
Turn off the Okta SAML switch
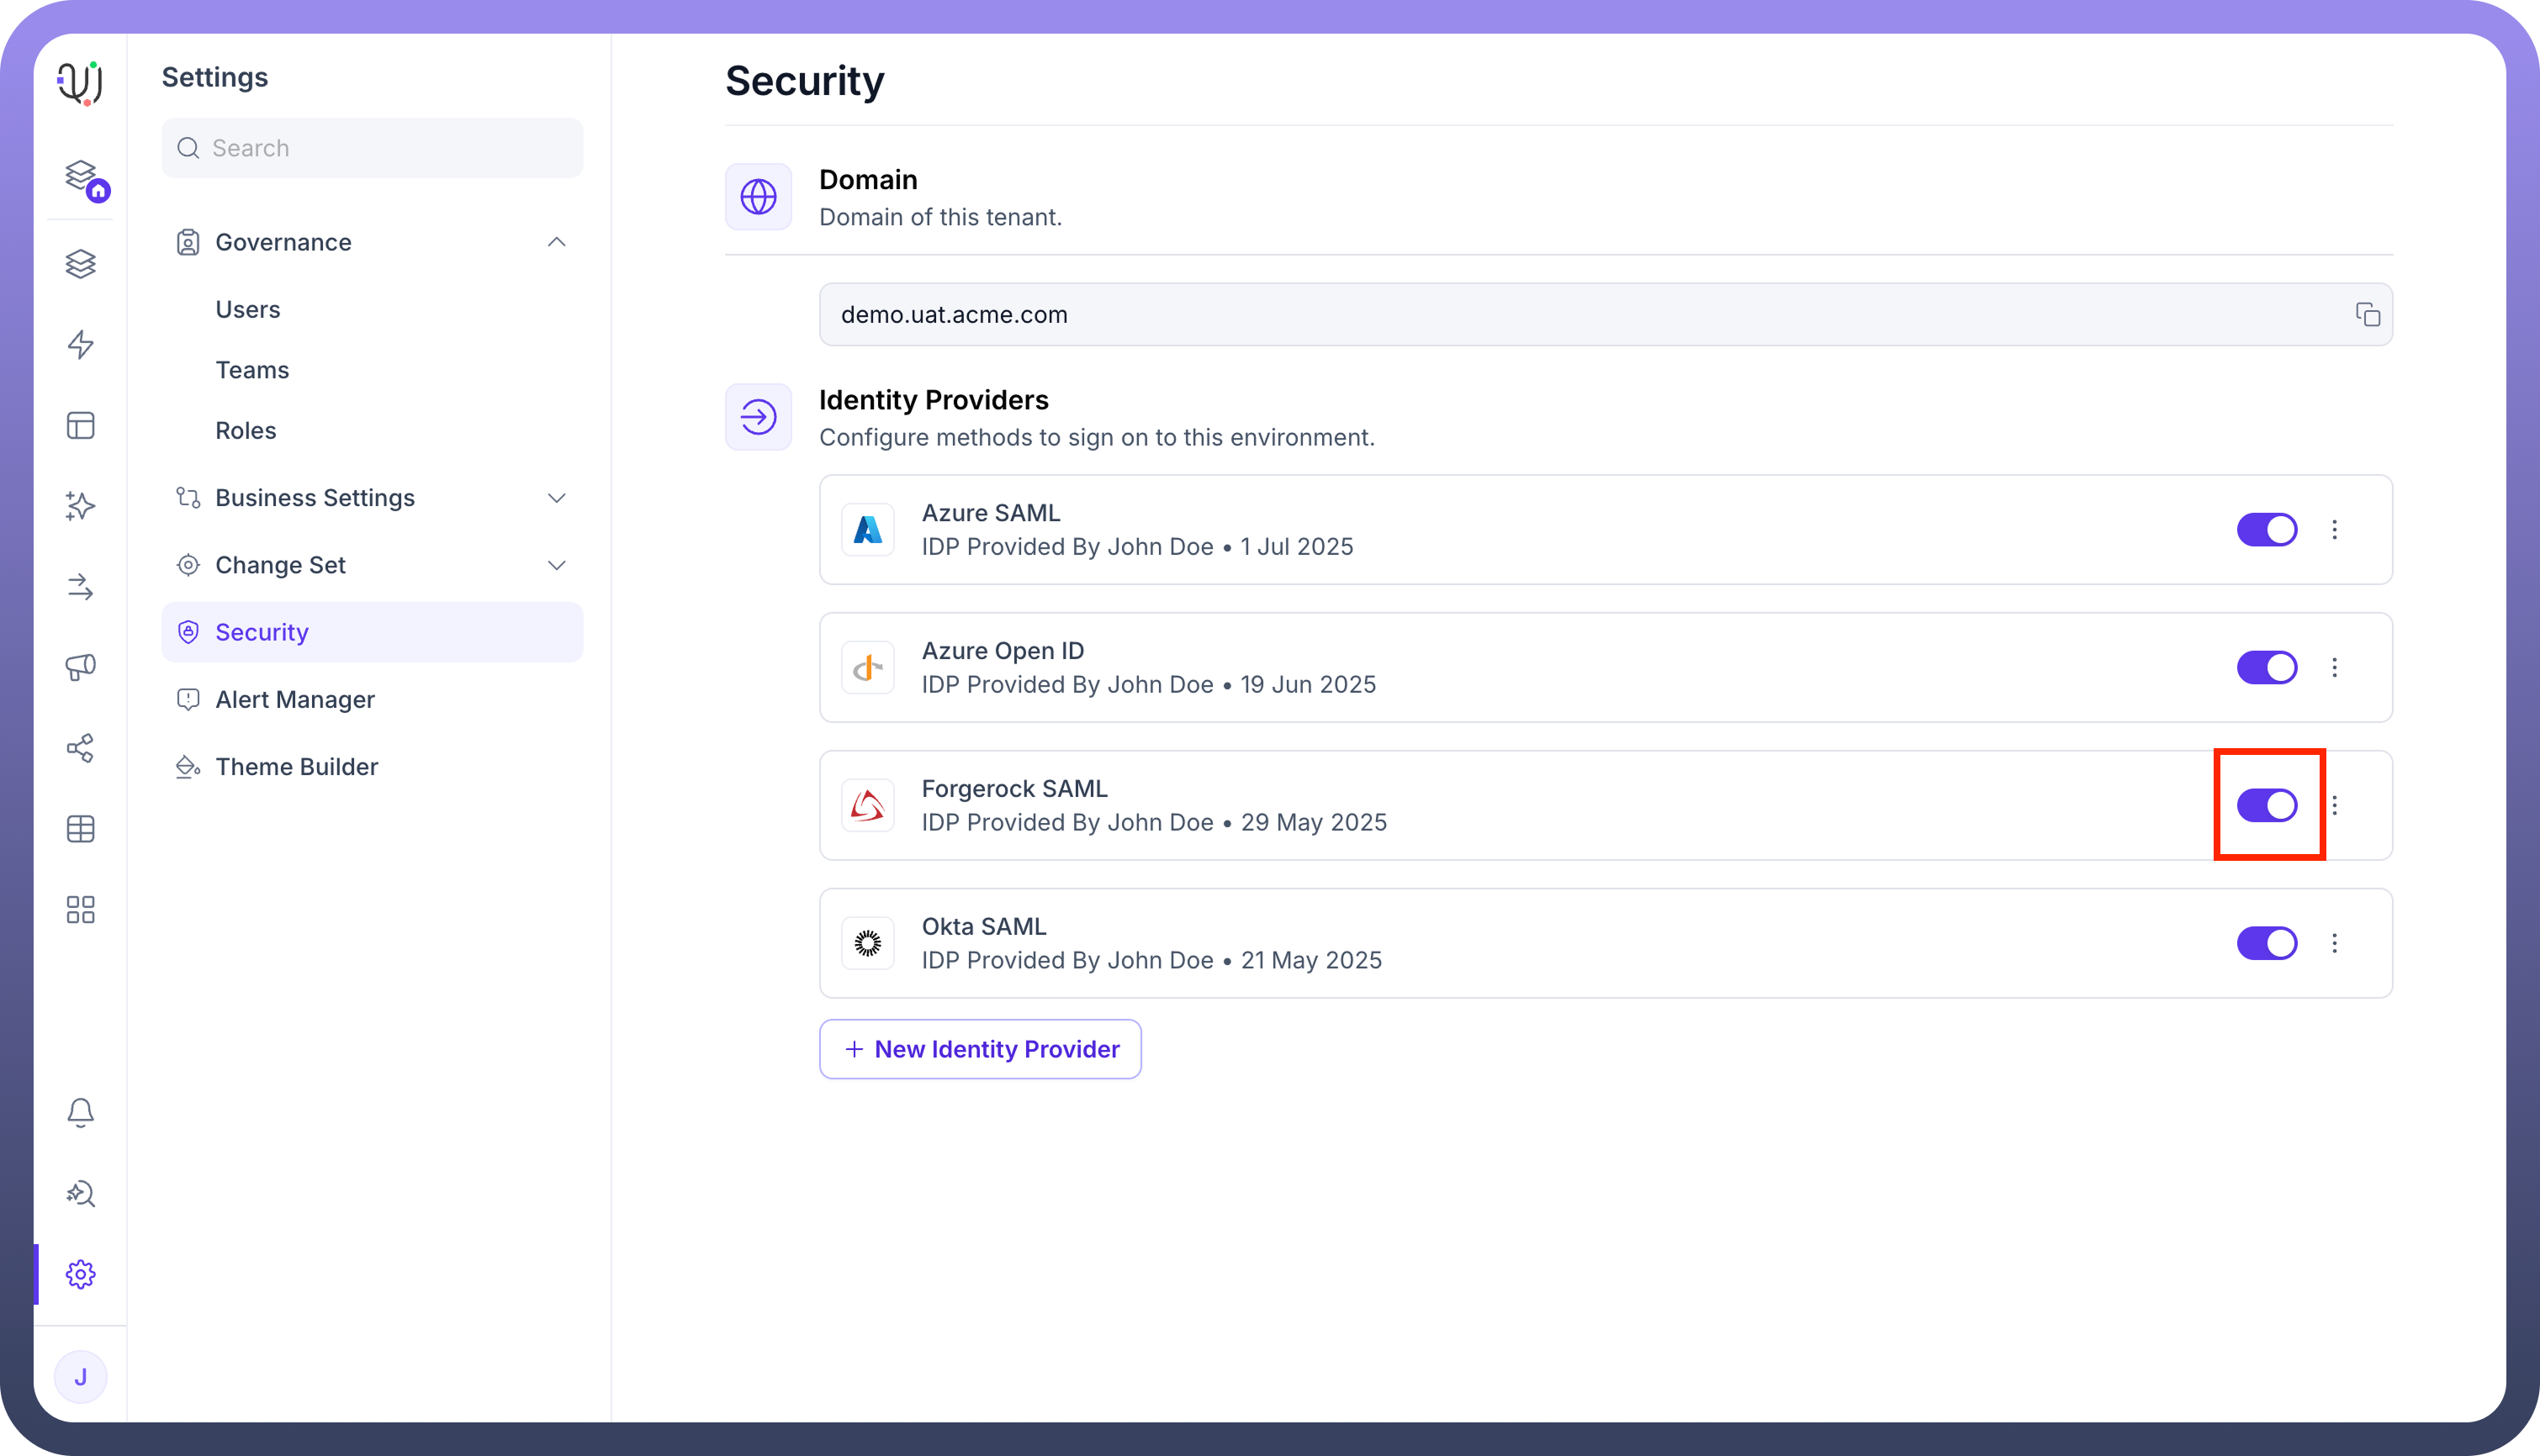click(x=2266, y=943)
